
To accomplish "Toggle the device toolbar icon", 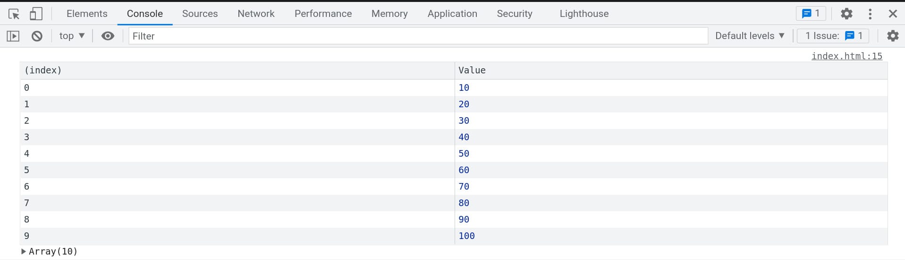I will pyautogui.click(x=36, y=14).
